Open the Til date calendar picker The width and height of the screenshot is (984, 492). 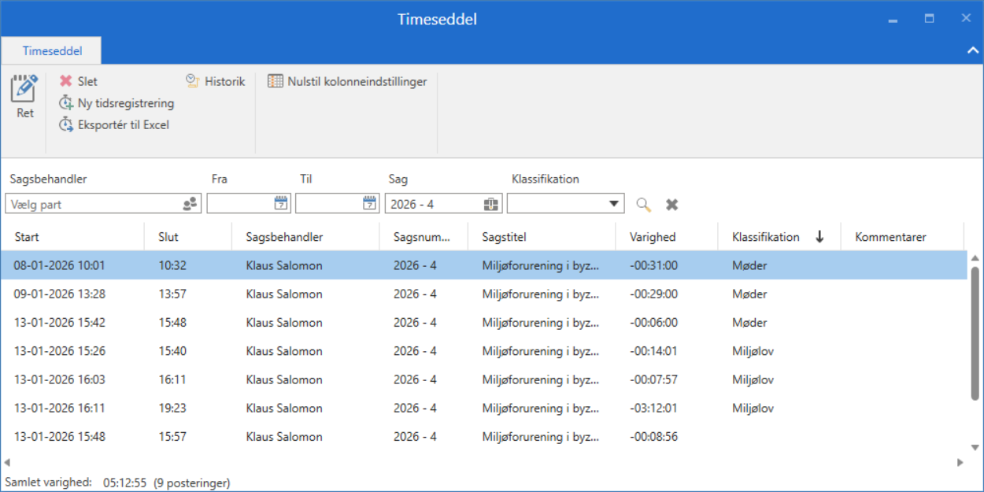(369, 204)
